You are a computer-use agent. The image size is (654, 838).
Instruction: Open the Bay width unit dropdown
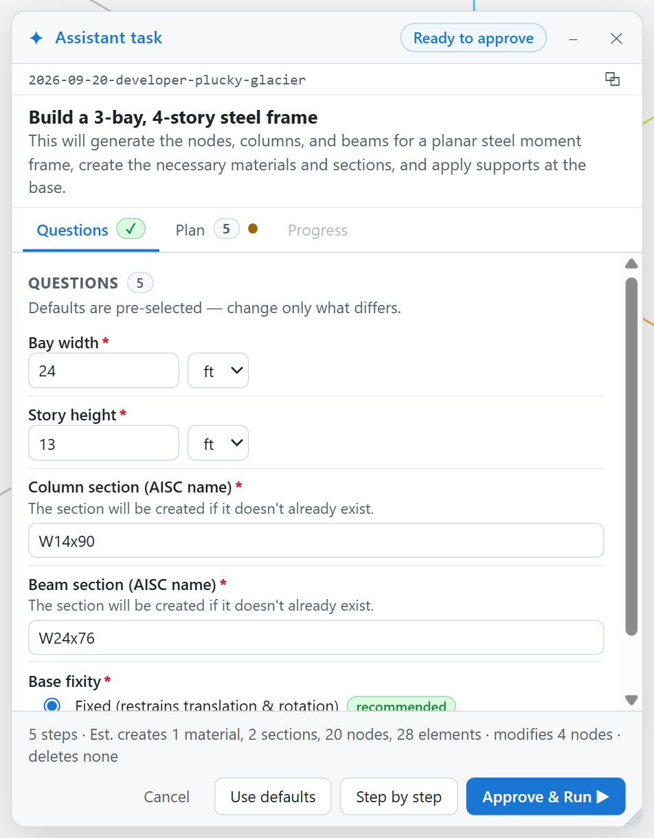218,371
